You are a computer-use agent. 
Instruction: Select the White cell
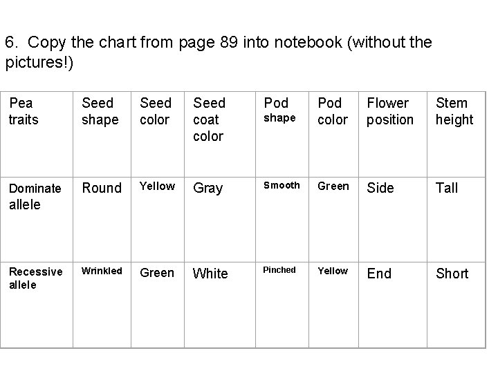[210, 274]
